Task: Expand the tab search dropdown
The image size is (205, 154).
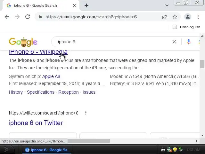Action: tap(167, 5)
